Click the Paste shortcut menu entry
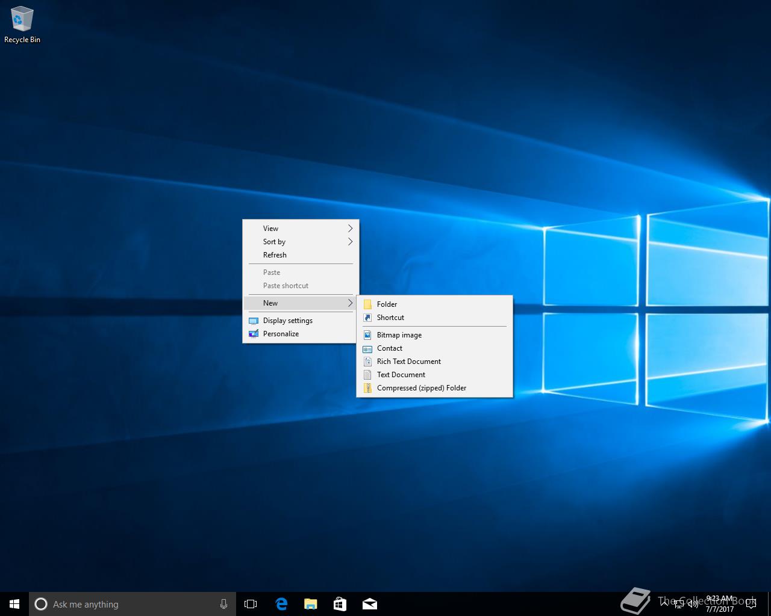The image size is (771, 616). pyautogui.click(x=301, y=286)
